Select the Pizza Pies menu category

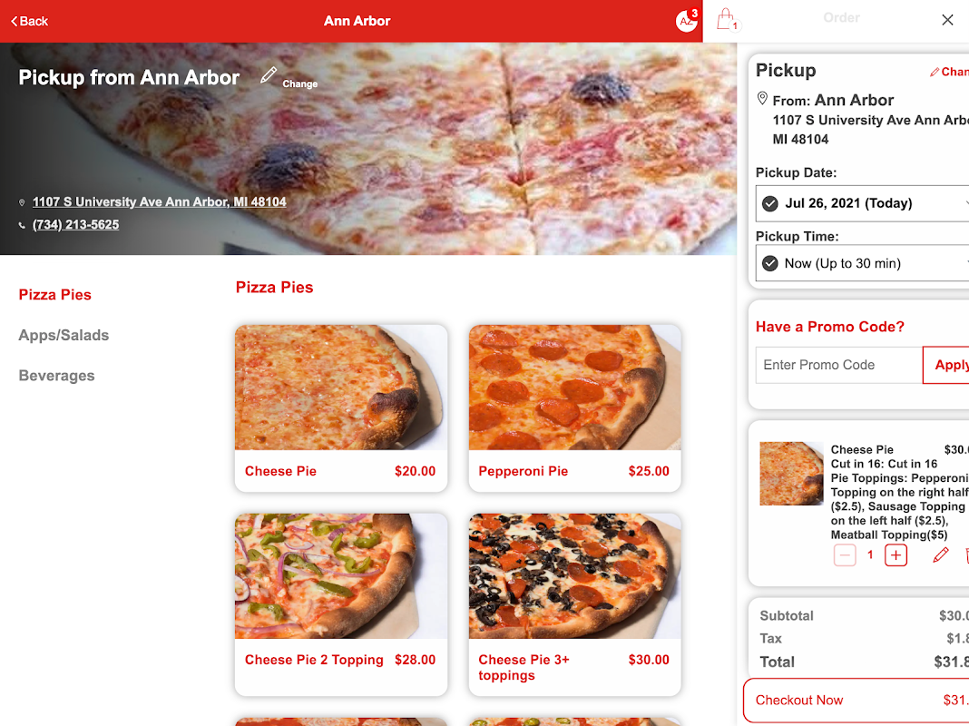coord(55,295)
